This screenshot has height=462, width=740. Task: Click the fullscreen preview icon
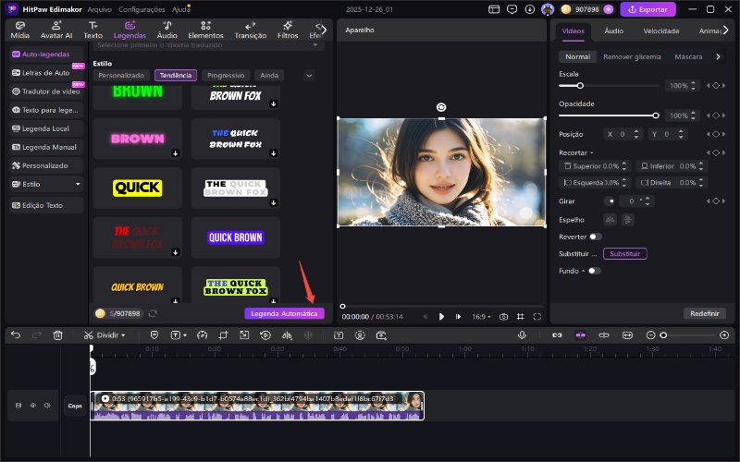(x=536, y=316)
